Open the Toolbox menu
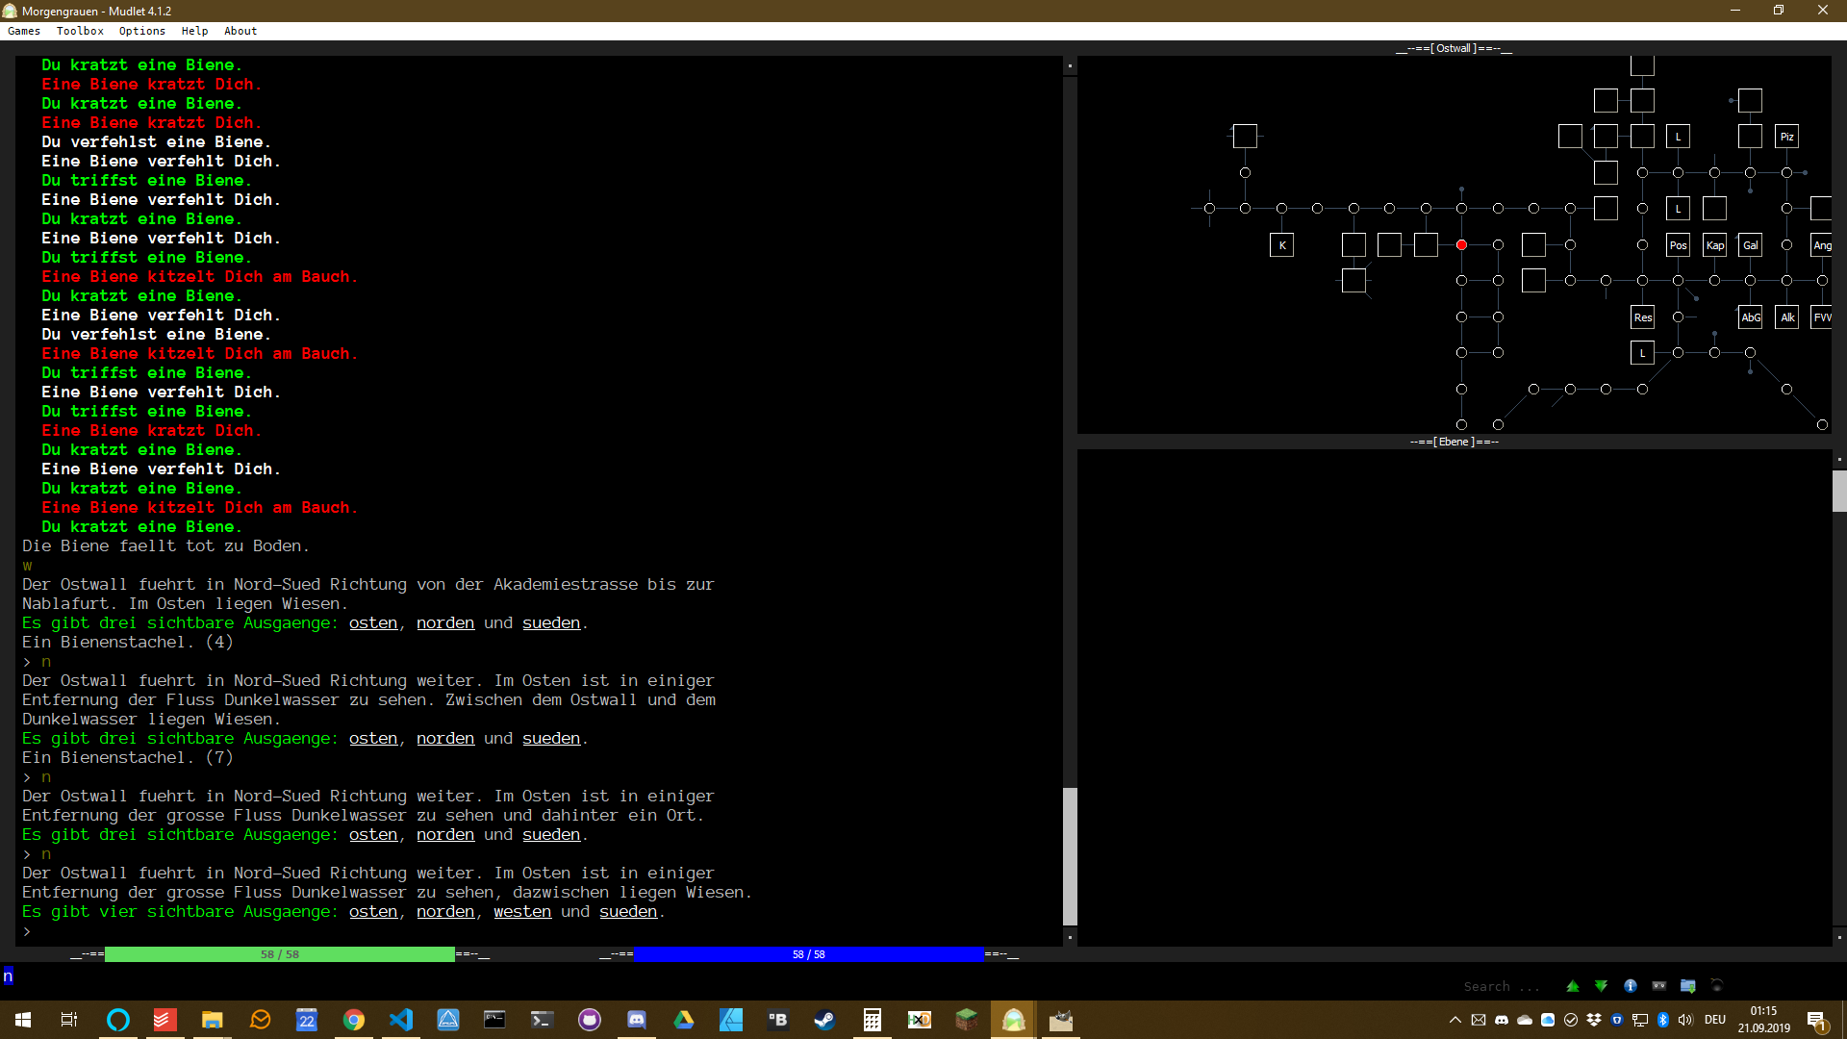This screenshot has width=1847, height=1039. click(x=80, y=31)
